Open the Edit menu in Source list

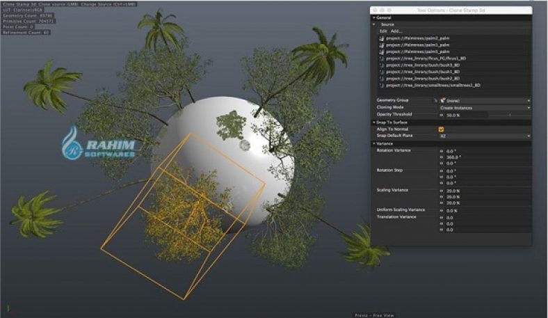tap(383, 31)
